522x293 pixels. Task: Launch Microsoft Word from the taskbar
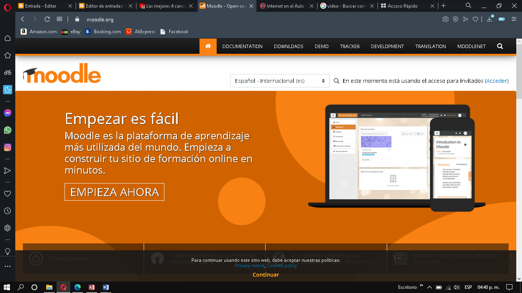pyautogui.click(x=105, y=287)
